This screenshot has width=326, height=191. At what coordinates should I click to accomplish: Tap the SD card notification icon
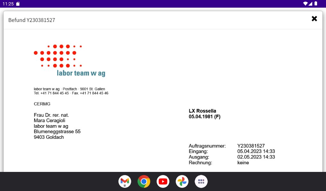(18, 4)
